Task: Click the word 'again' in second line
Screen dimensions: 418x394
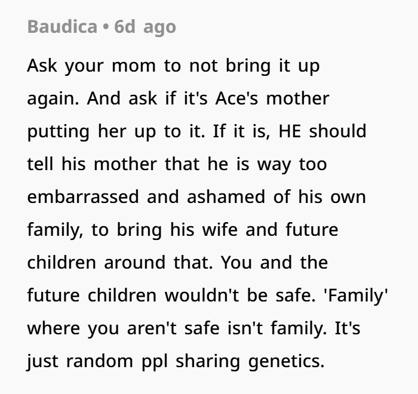Action: point(53,99)
